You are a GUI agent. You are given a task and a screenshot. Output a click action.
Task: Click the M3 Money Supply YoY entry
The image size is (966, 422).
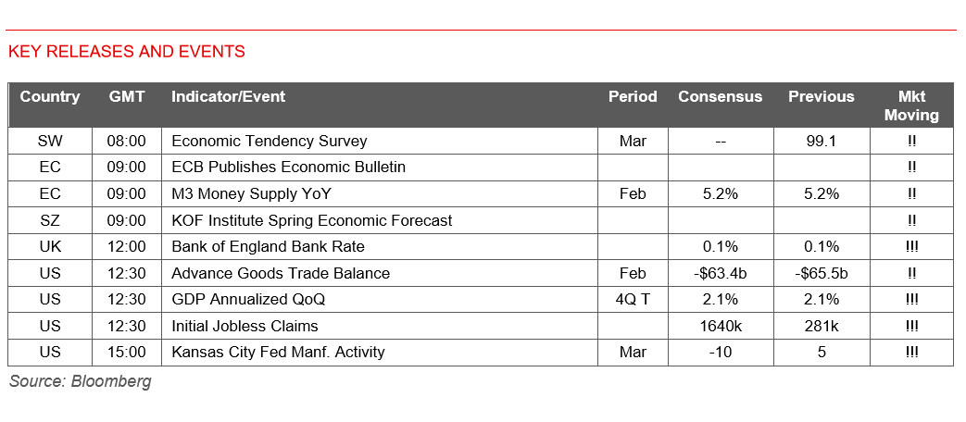click(251, 194)
